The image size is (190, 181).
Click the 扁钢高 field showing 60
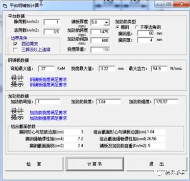[146, 33]
